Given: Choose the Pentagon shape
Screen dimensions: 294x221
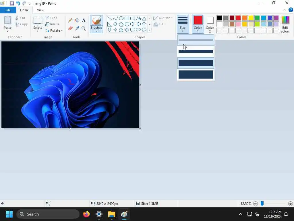Looking at the screenshot, I should coord(121,24).
